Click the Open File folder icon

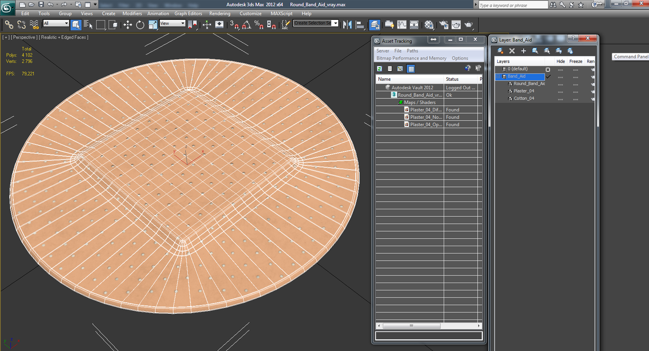[x=31, y=4]
